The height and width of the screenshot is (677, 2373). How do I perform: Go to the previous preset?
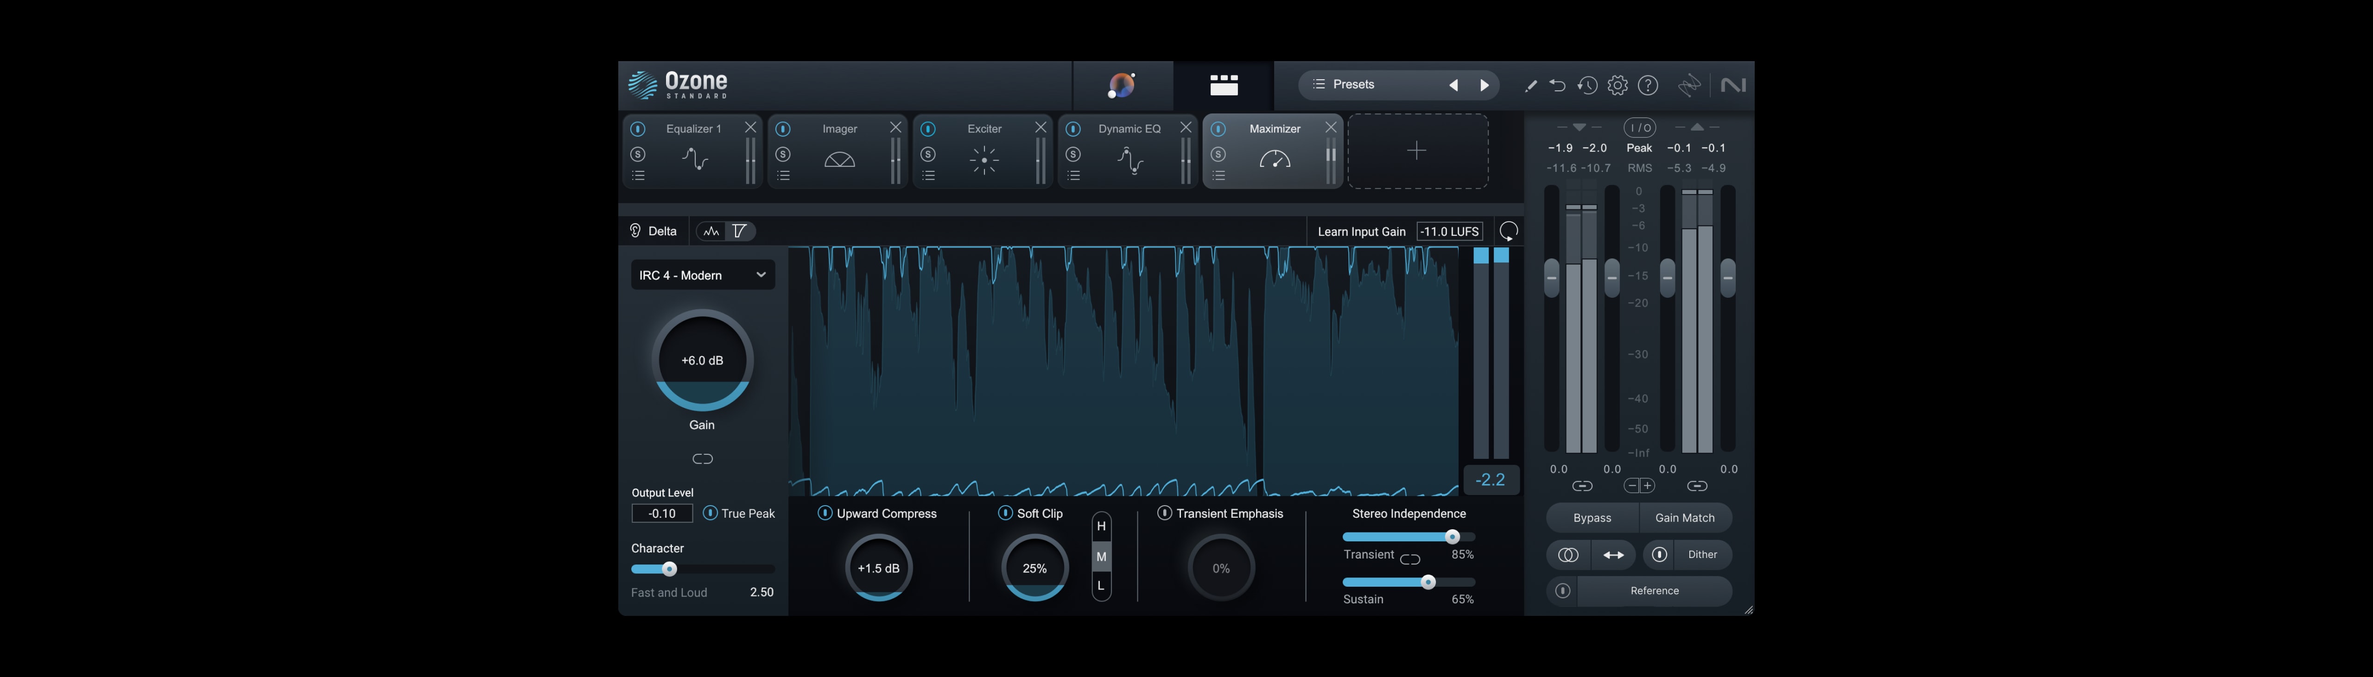[1453, 86]
